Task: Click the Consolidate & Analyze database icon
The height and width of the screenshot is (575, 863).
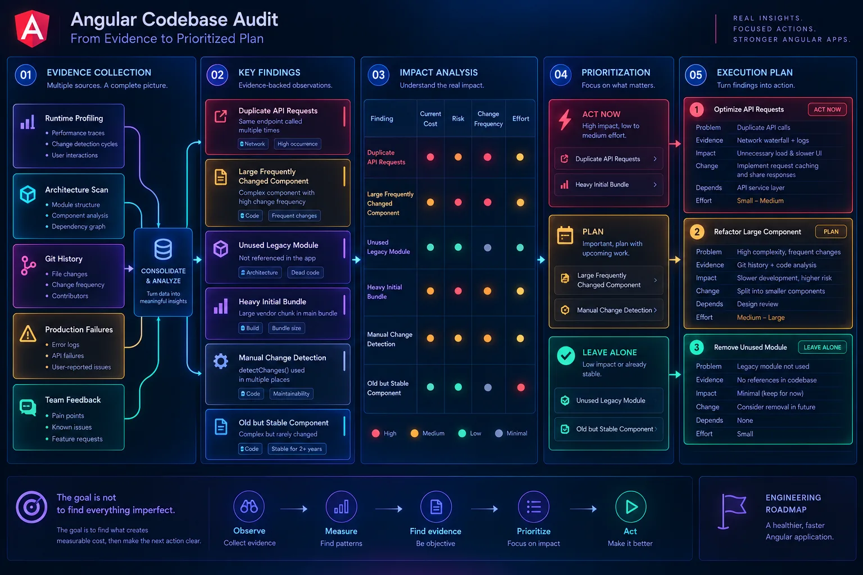Action: (x=163, y=249)
